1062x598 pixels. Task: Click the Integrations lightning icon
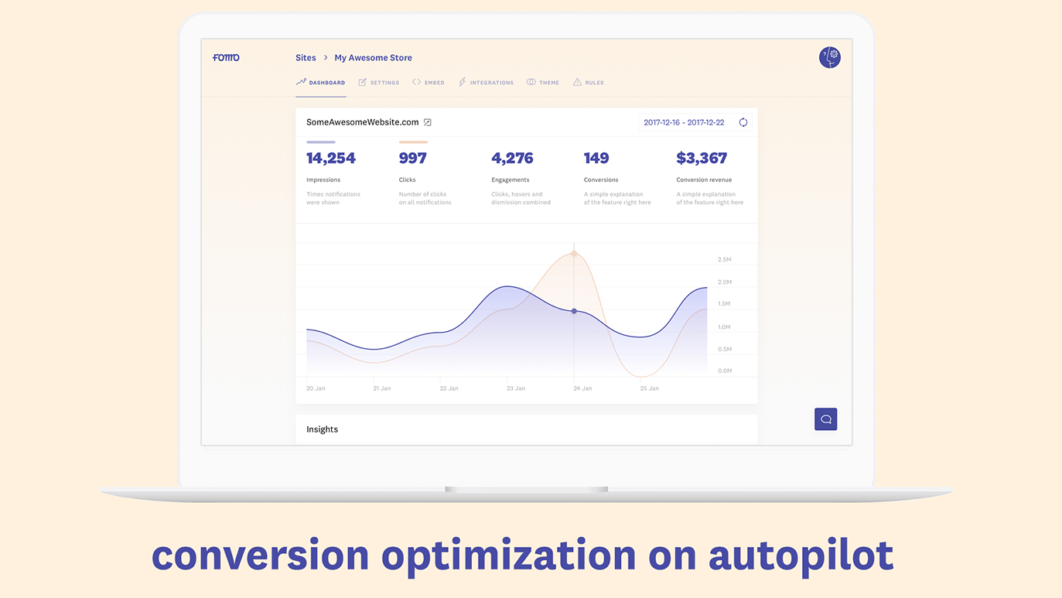pyautogui.click(x=462, y=82)
